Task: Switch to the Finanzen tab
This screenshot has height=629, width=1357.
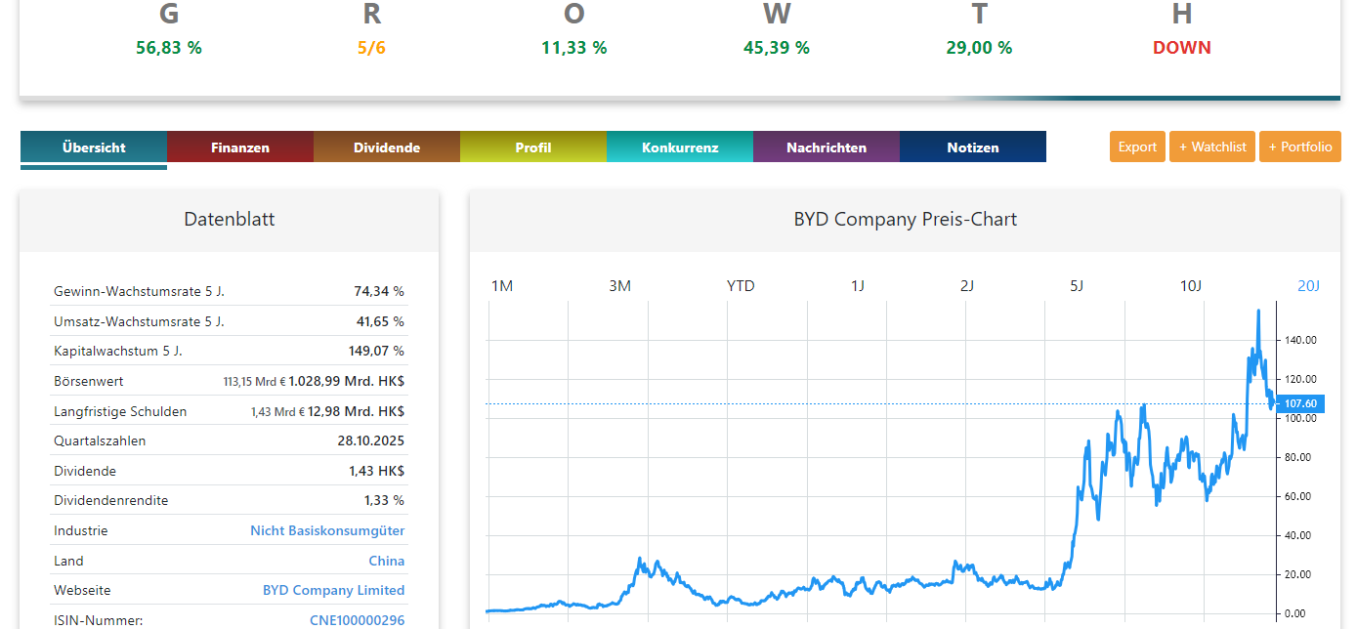Action: pyautogui.click(x=240, y=147)
